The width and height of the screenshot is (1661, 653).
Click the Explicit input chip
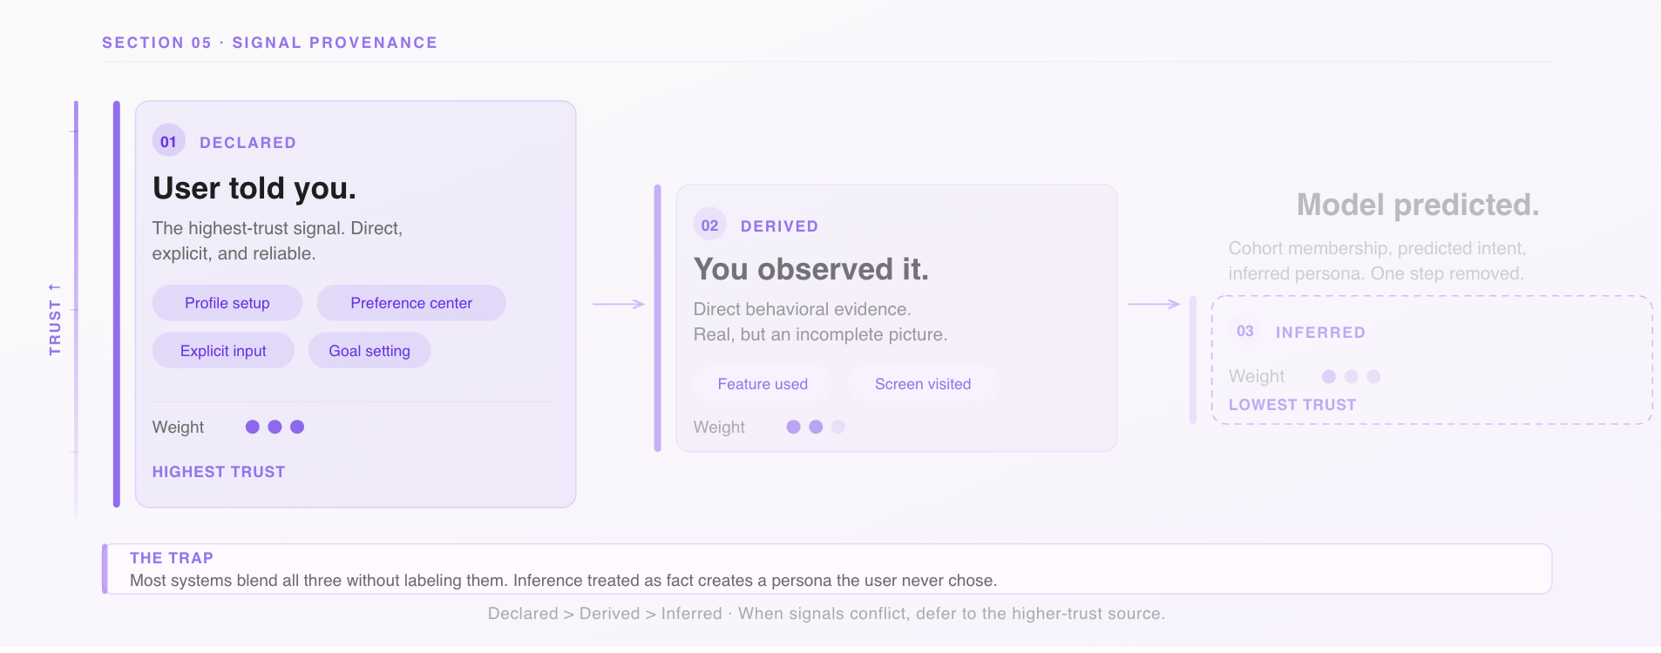pyautogui.click(x=223, y=351)
